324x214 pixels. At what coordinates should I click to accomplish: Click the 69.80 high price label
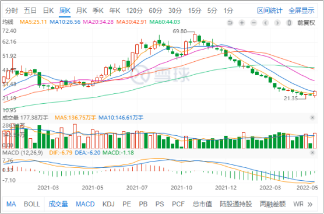[179, 31]
